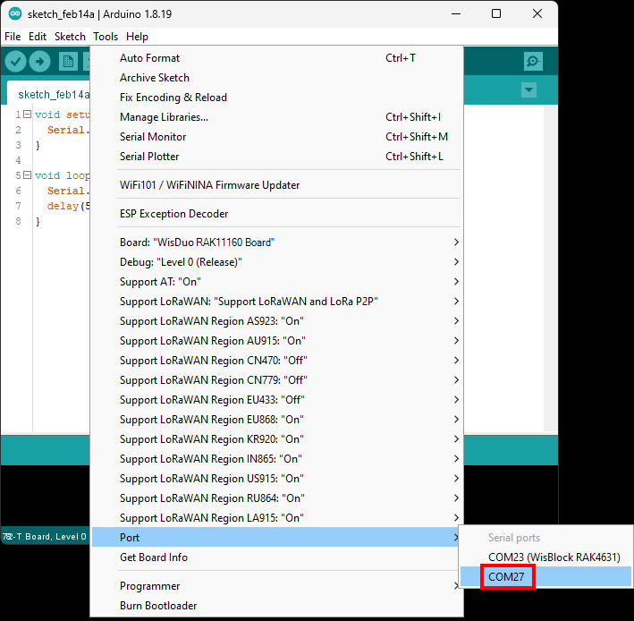The image size is (634, 621).
Task: Open Manage Libraries...
Action: click(x=277, y=117)
